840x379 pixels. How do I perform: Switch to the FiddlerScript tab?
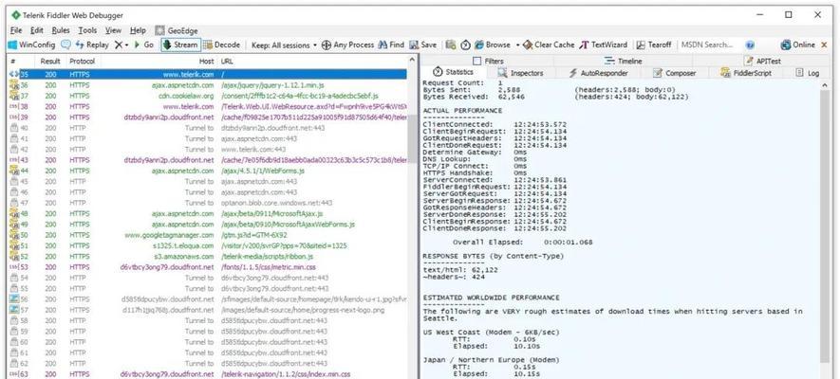746,73
